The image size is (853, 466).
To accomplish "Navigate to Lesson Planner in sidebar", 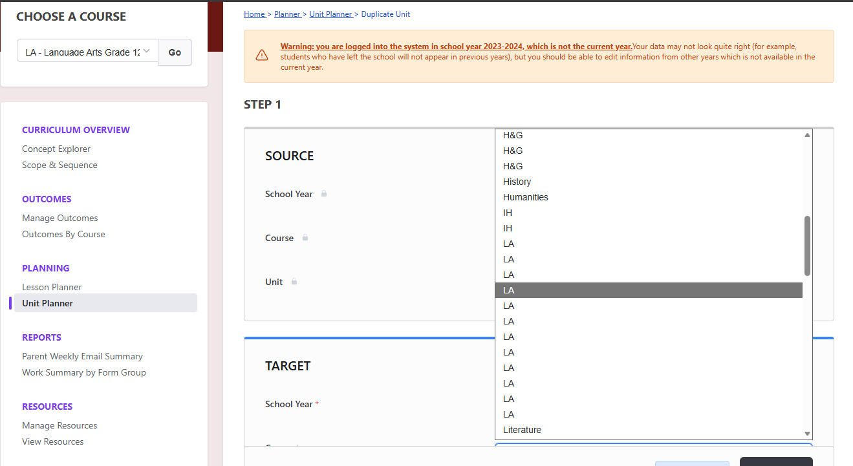I will (x=52, y=287).
